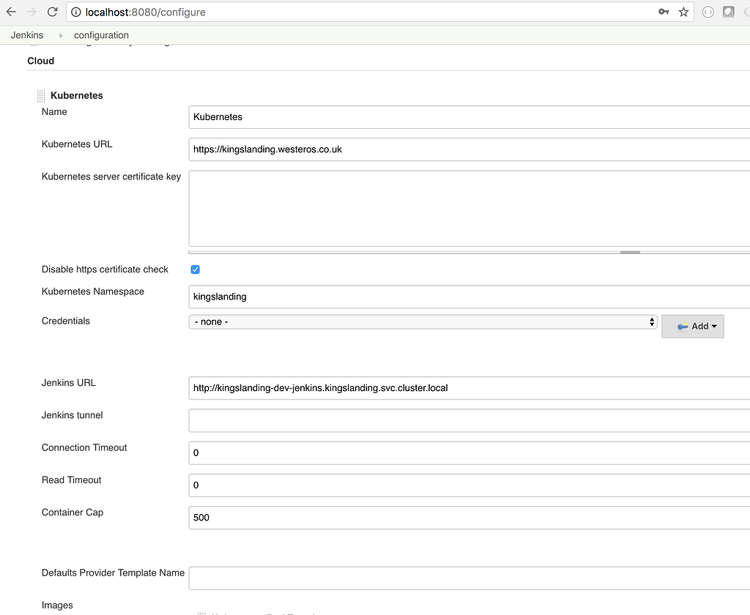Open the Add credentials dropdown button
Screen dimensions: 750x615
tap(693, 326)
